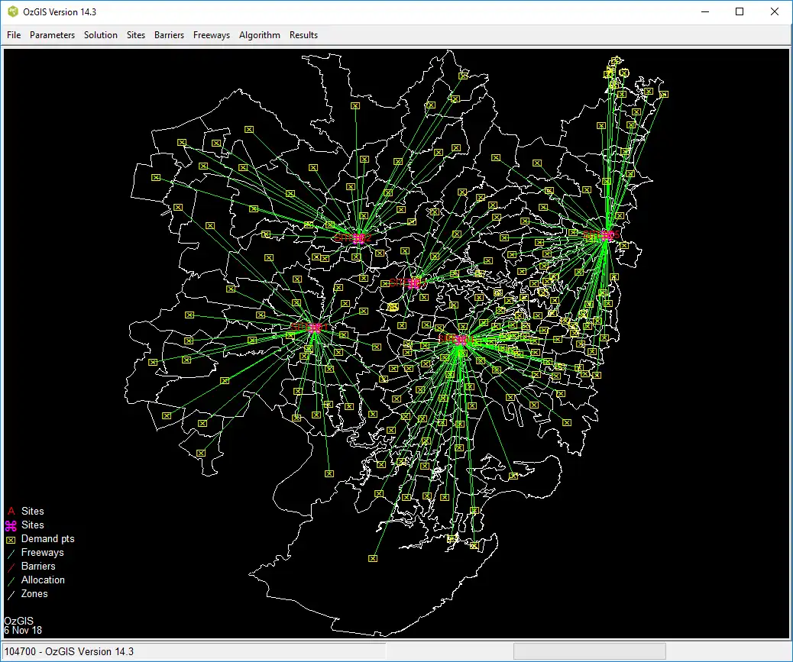Viewport: 793px width, 662px height.
Task: Click the green Allocation line legend swatch
Action: [11, 580]
